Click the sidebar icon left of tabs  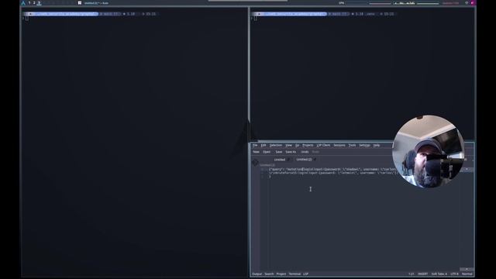(x=255, y=163)
